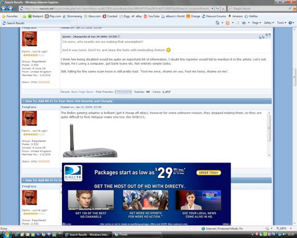Screen dimensions: 297x238
Task: Click the Help question mark icon
Action: (290, 23)
